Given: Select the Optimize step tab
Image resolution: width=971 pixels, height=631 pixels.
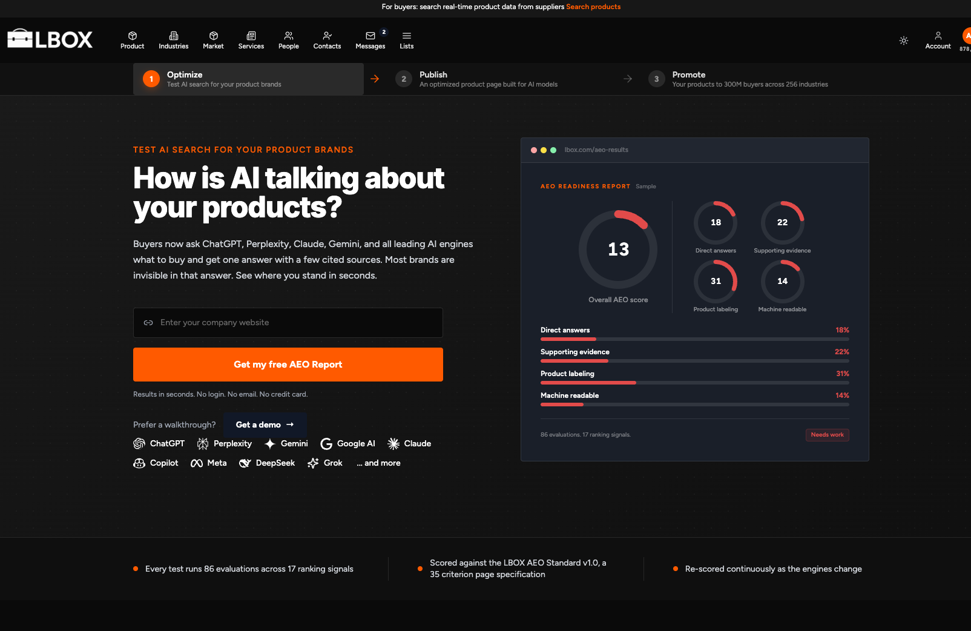Looking at the screenshot, I should [x=248, y=79].
